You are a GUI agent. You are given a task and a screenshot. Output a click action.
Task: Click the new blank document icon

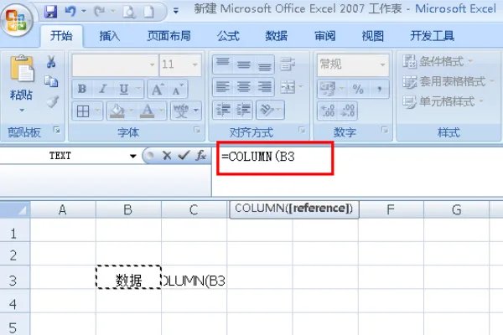click(148, 12)
